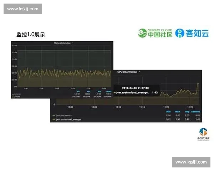Click tooltip timestamp 2018-04-08 11:07:30
The height and width of the screenshot is (171, 214).
point(135,88)
